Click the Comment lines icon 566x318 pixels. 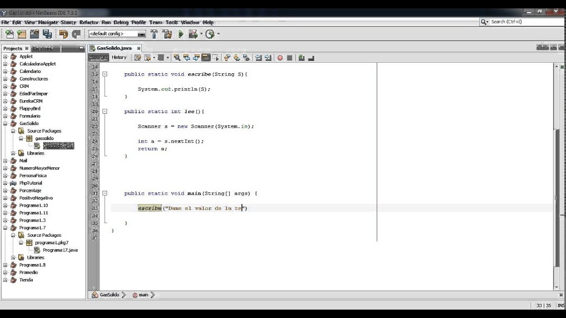click(x=302, y=57)
